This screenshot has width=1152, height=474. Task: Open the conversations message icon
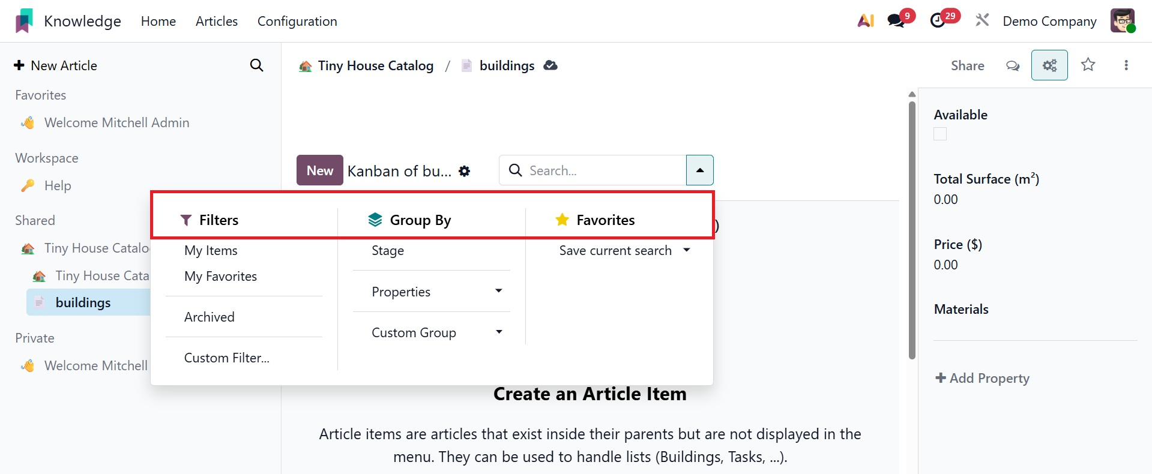pos(896,21)
